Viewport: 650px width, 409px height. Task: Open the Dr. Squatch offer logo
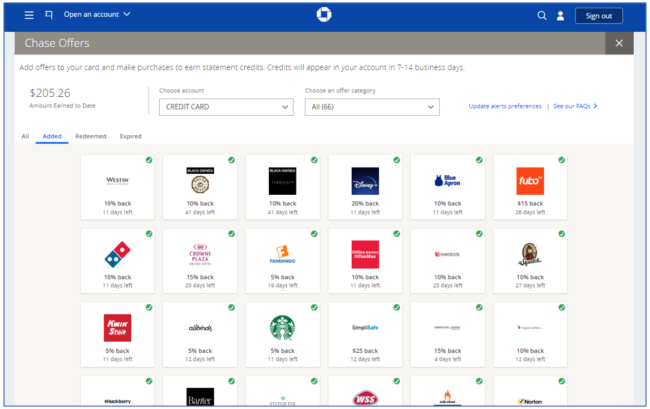[530, 254]
